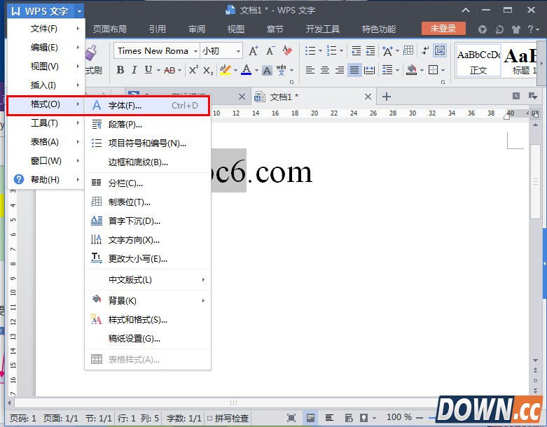Open WPS 文字 main menu dropdown arrow
The height and width of the screenshot is (427, 547).
click(80, 11)
